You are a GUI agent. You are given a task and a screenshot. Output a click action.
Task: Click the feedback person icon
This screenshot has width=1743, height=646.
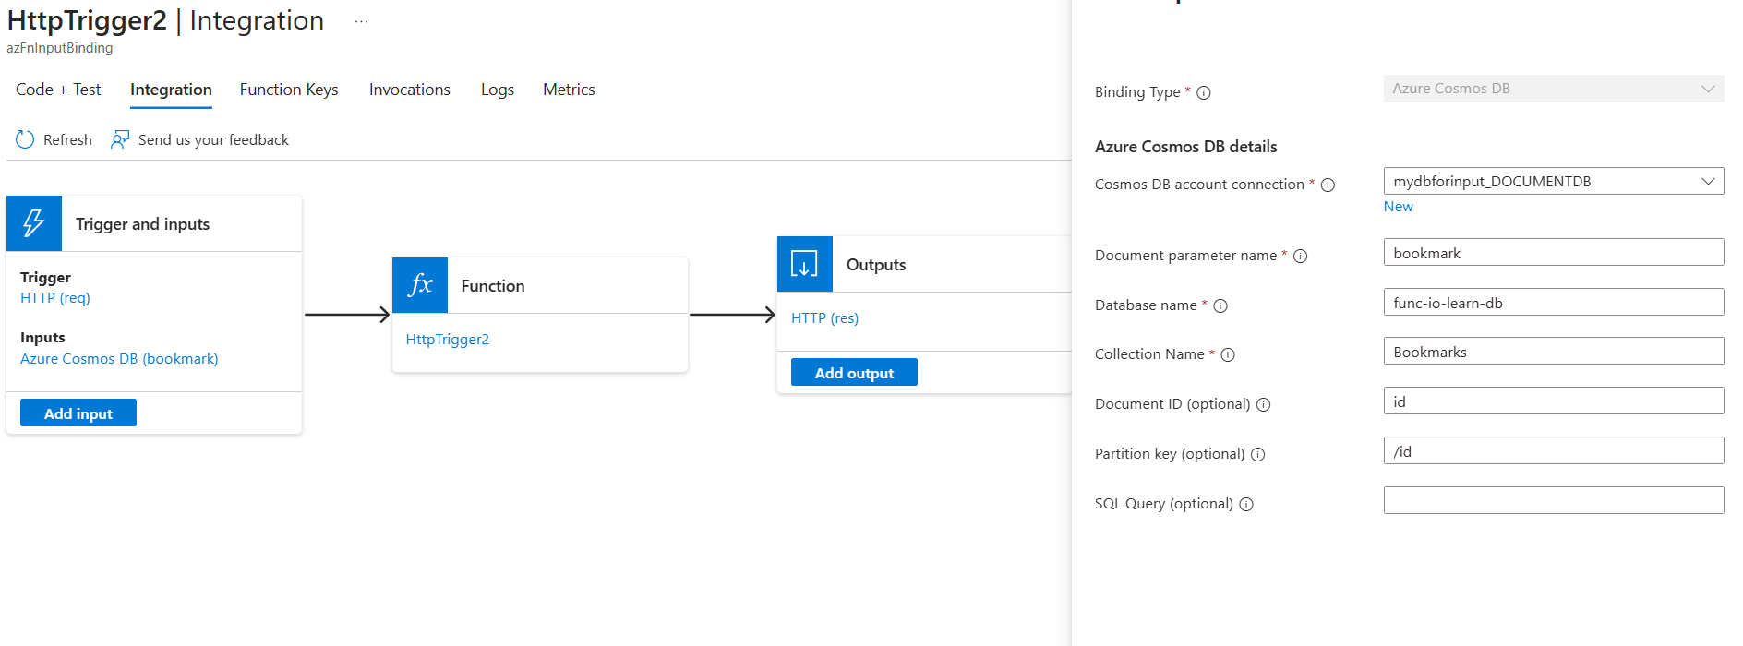(x=120, y=139)
